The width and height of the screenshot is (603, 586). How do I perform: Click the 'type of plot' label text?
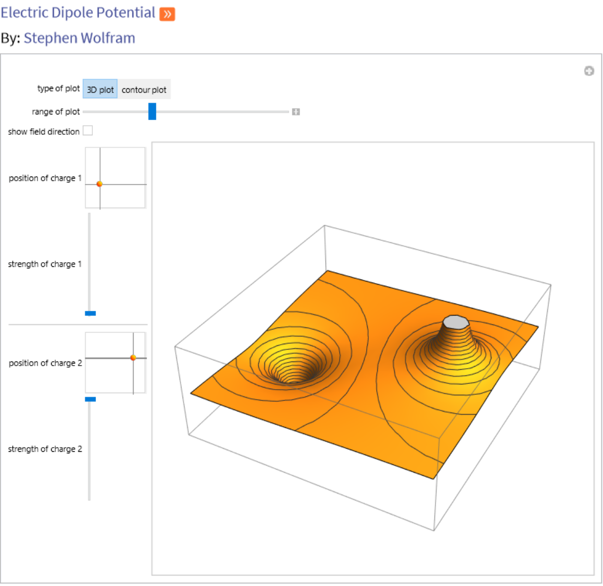click(58, 89)
